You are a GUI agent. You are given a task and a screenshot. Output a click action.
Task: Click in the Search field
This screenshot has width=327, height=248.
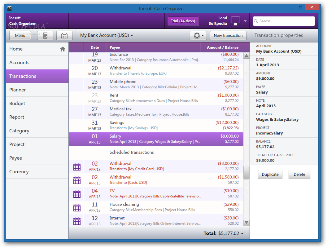(284, 21)
